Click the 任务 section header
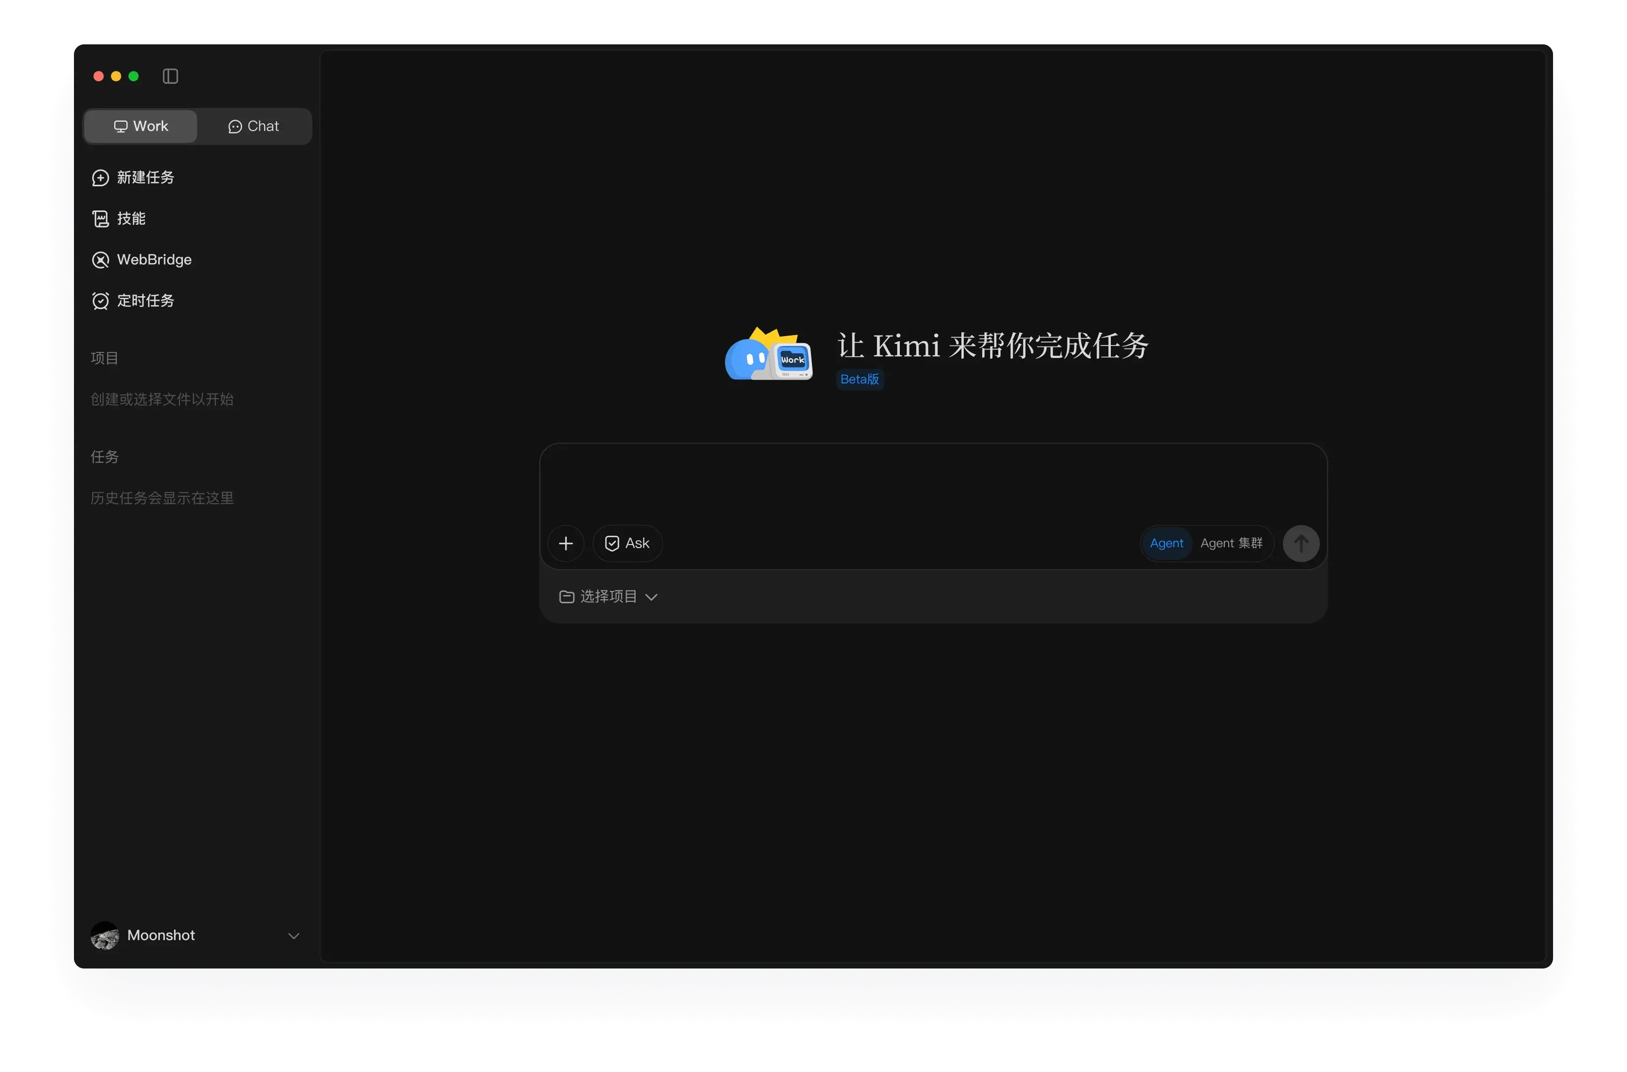This screenshot has width=1627, height=1072. point(105,457)
